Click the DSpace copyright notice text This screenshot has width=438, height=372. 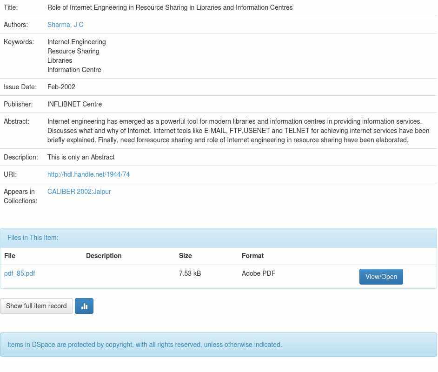pos(145,345)
